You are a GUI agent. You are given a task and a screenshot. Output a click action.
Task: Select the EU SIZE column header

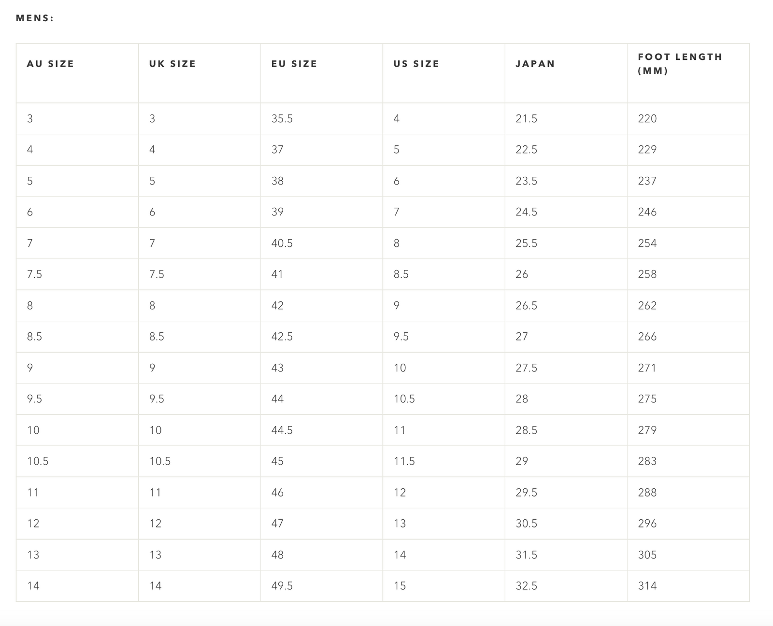294,64
